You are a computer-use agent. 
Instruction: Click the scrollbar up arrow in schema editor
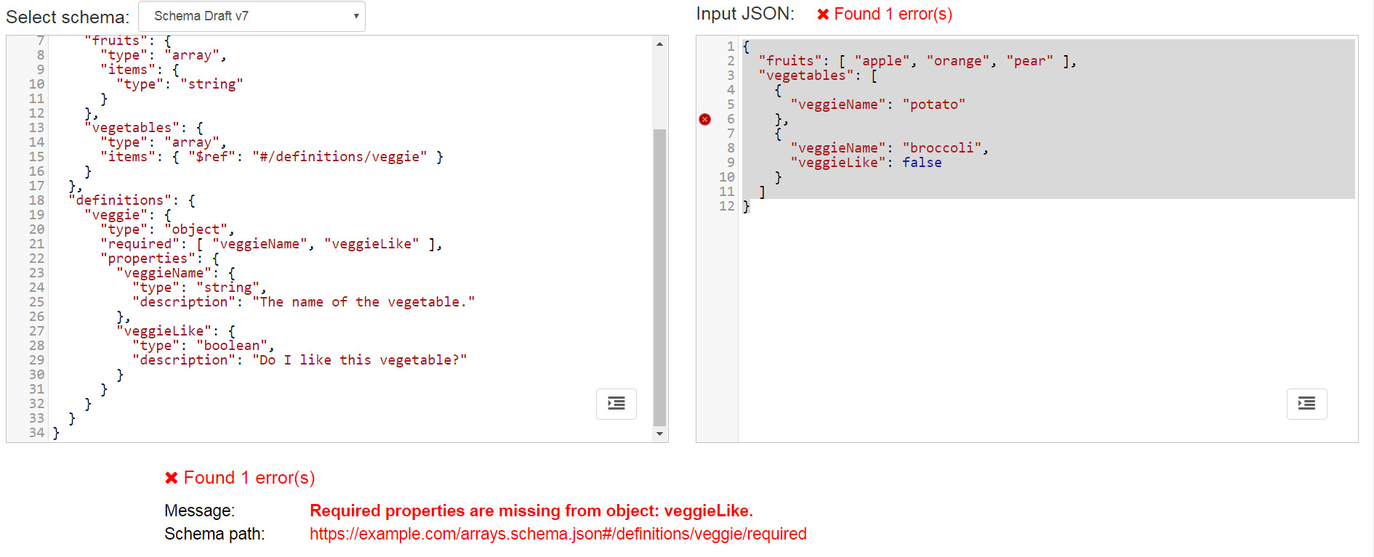(x=659, y=43)
